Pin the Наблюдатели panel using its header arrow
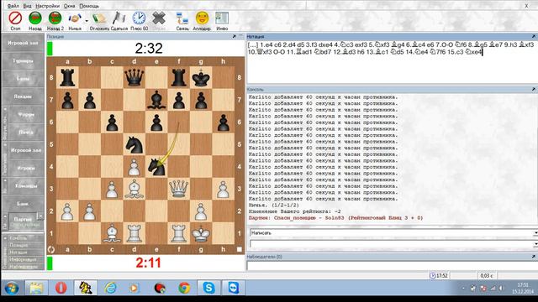The image size is (538, 302). [x=534, y=257]
